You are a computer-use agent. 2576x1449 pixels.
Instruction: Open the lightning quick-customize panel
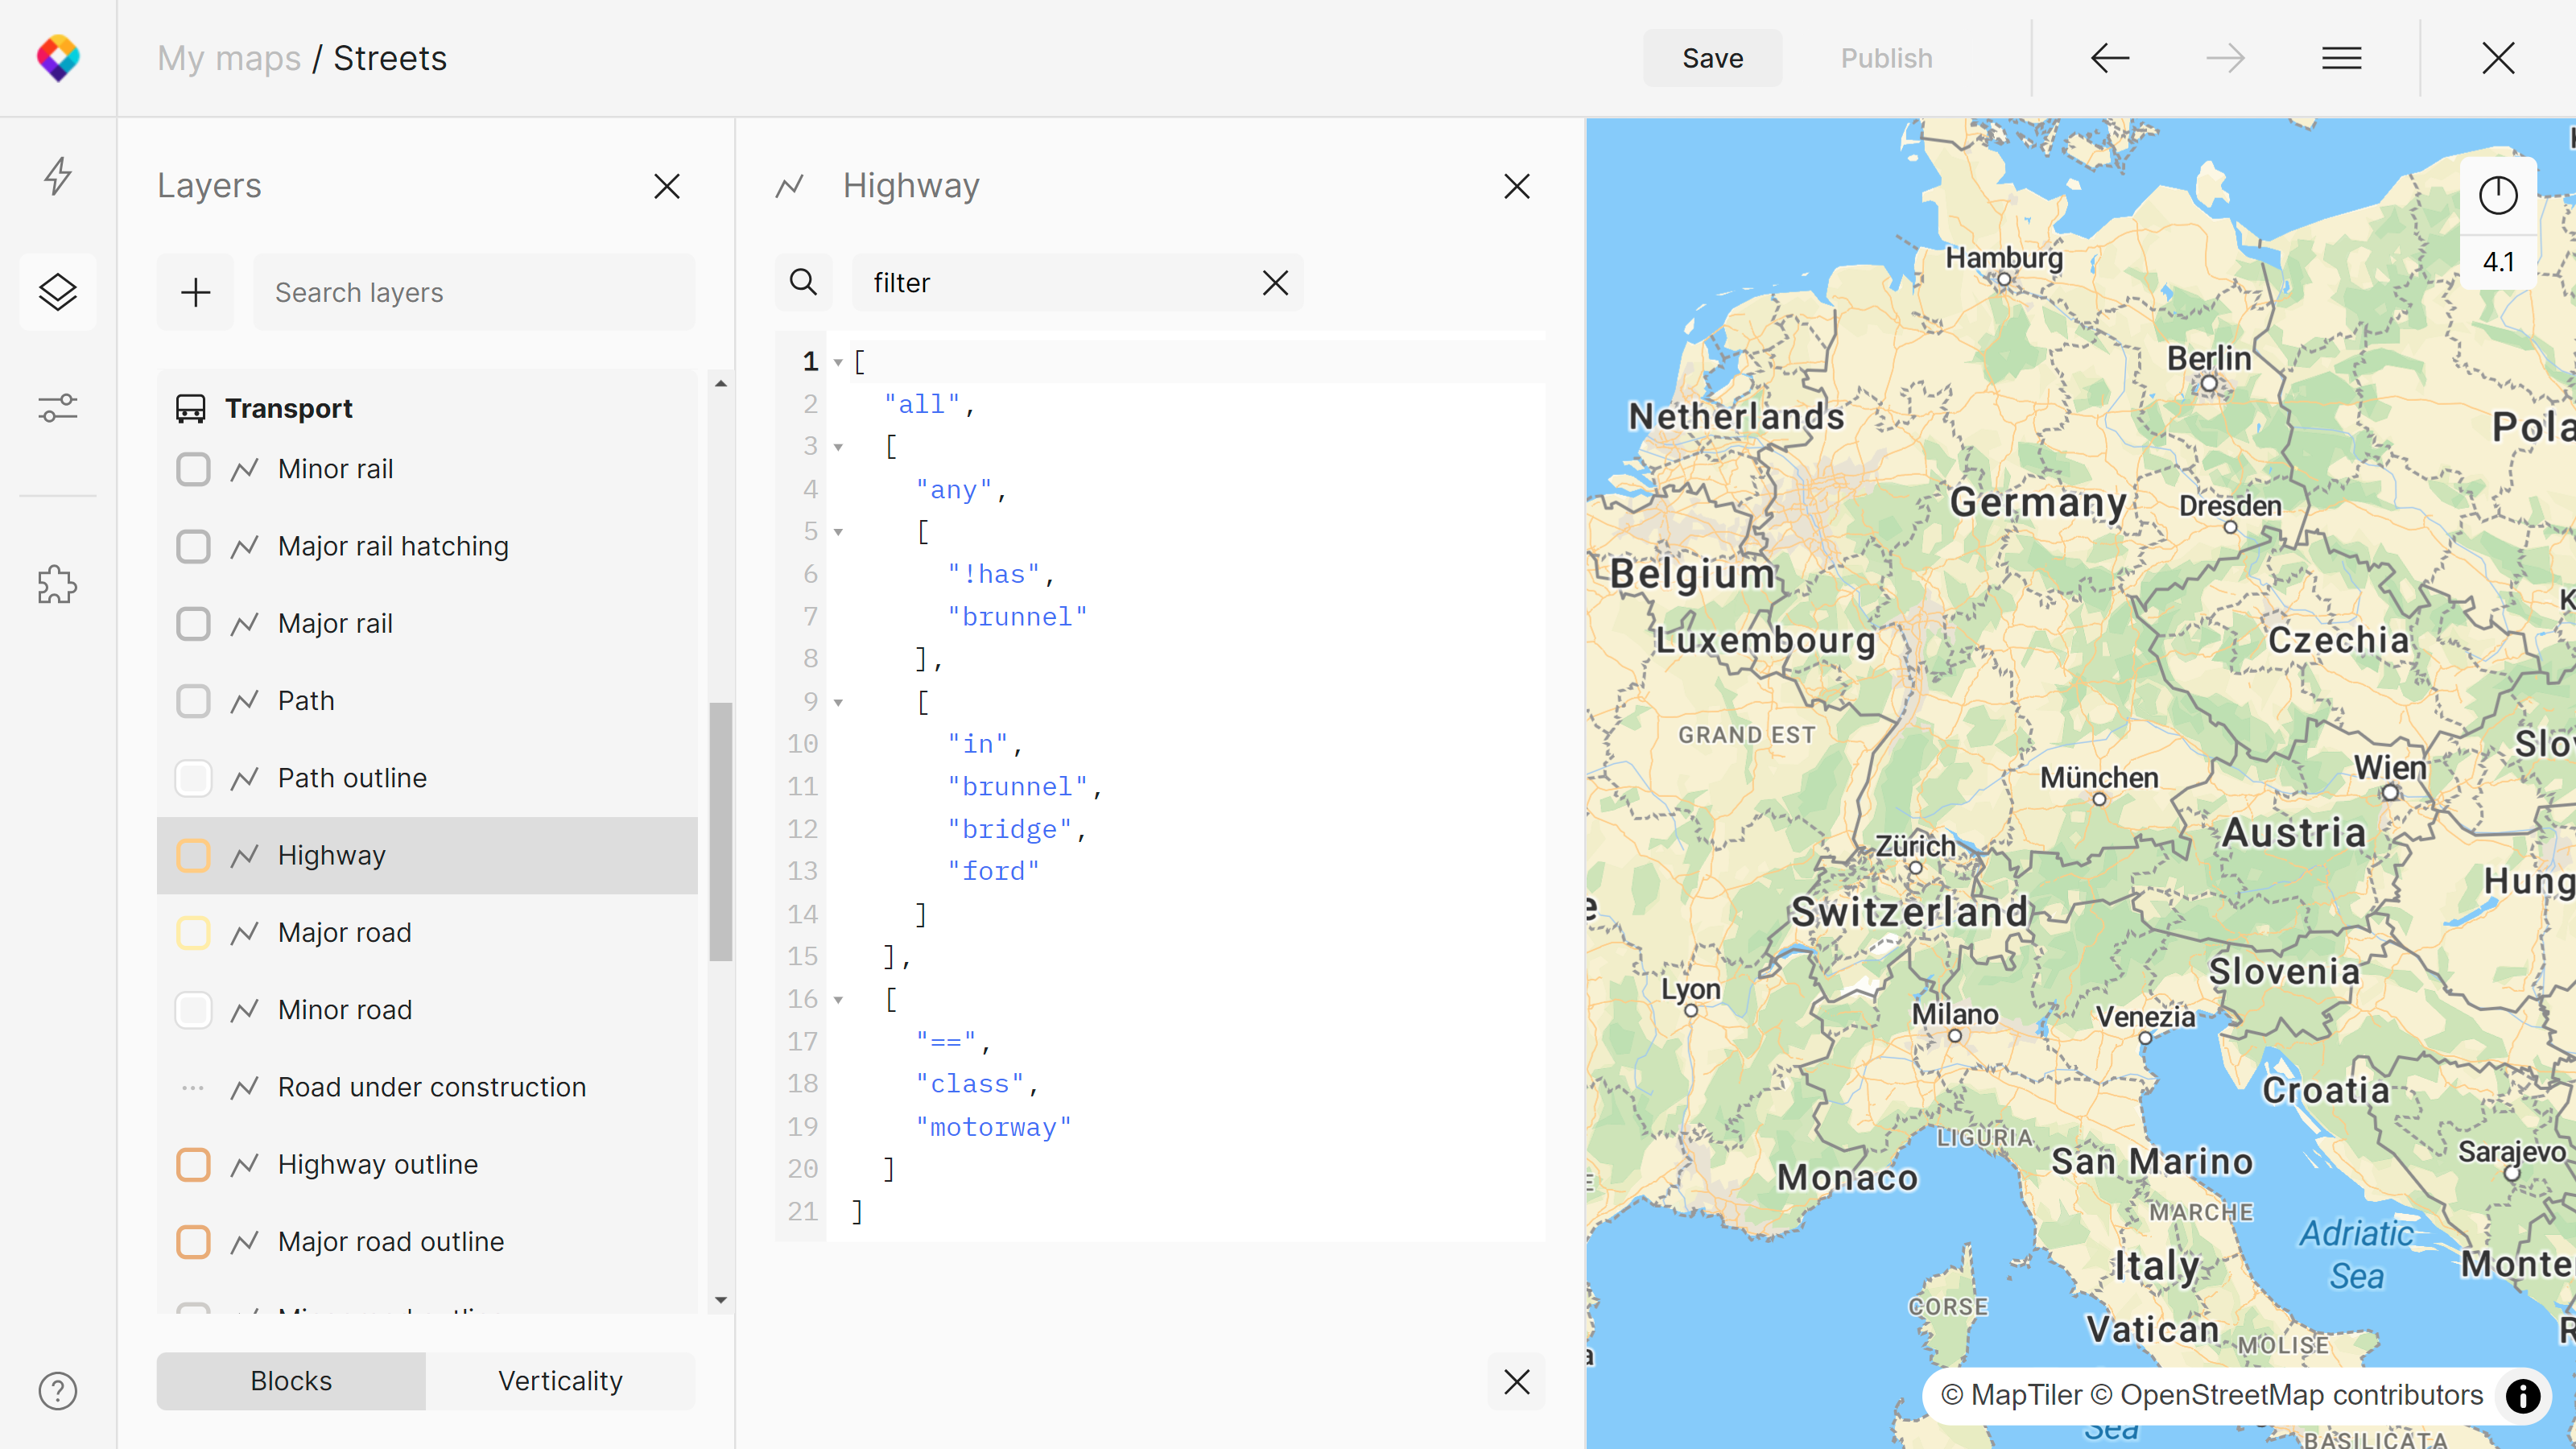(x=58, y=176)
